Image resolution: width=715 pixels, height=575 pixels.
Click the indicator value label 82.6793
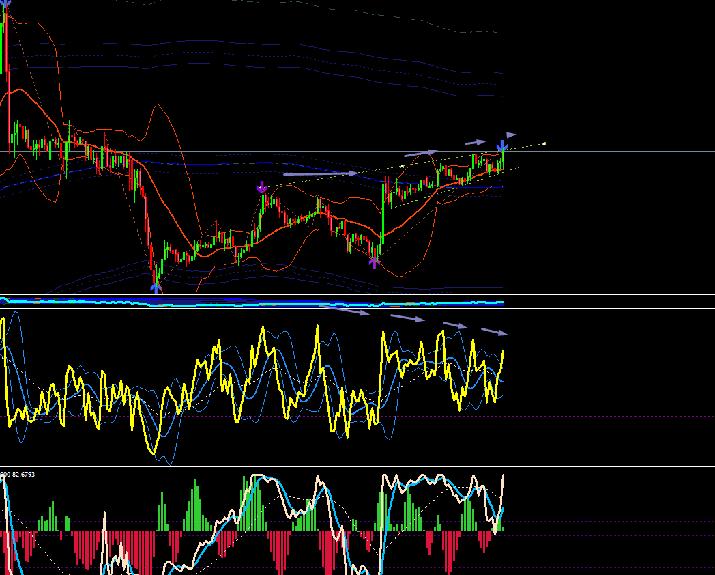(23, 474)
